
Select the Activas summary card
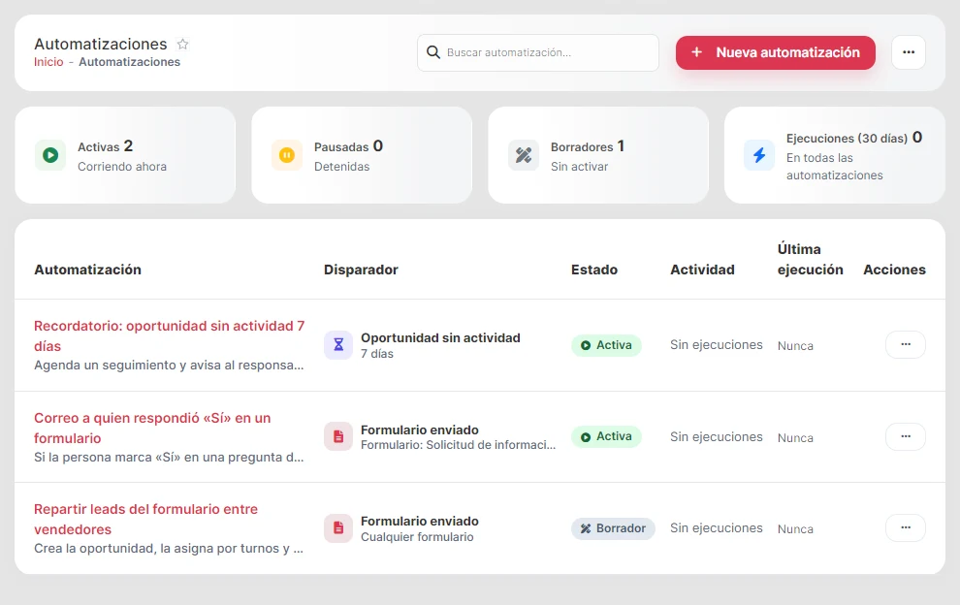[125, 155]
